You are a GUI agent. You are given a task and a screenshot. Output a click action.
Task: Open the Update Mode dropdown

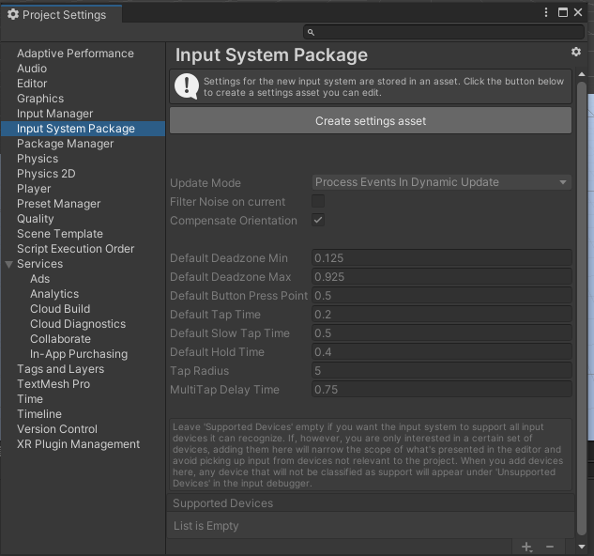[x=442, y=182]
